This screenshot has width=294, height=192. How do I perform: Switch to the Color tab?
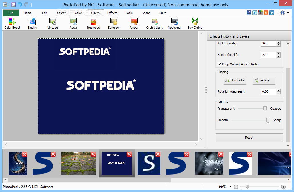(78, 13)
